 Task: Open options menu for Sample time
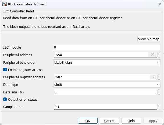(159, 107)
